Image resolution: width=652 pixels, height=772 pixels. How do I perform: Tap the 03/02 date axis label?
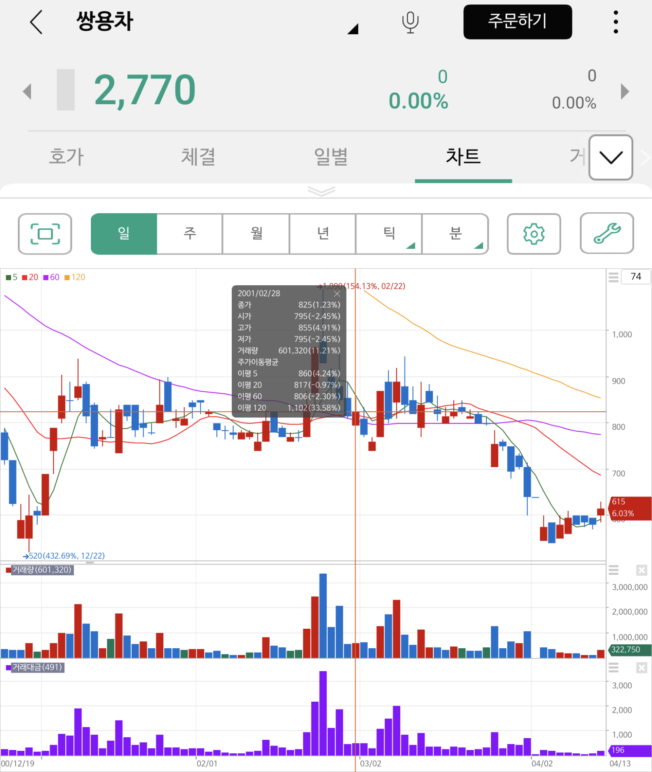[370, 764]
